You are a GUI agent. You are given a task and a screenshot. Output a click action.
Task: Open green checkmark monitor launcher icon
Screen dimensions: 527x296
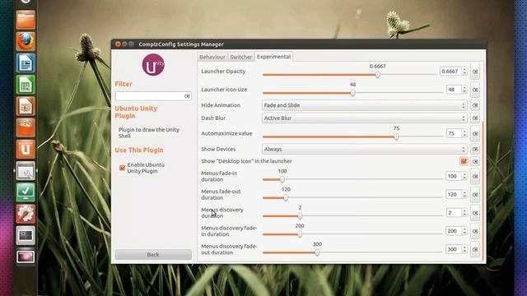point(26,192)
